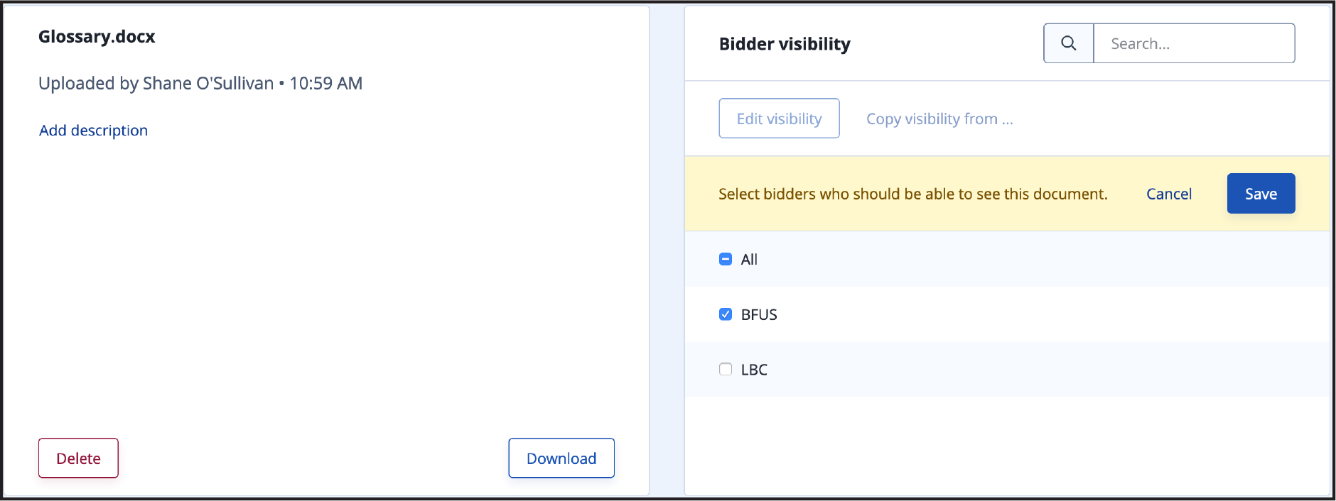Cancel the bidder visibility selection
This screenshot has height=501, width=1336.
[x=1169, y=194]
